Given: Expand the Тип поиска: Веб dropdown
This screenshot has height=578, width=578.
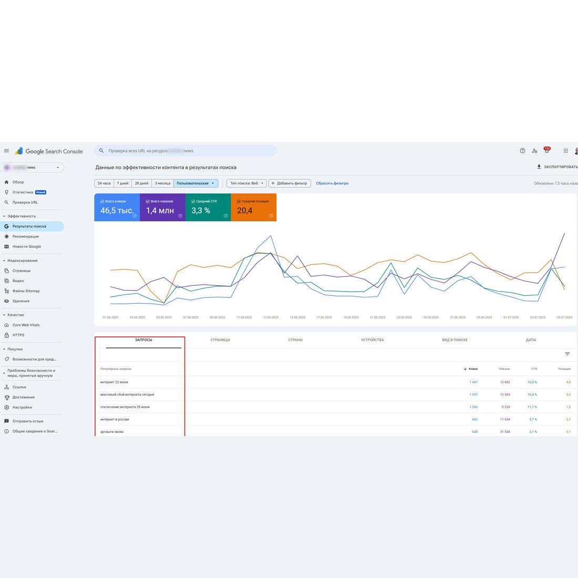Looking at the screenshot, I should click(x=246, y=183).
